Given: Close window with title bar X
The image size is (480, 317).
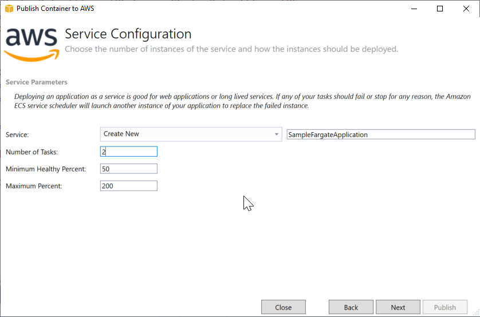Looking at the screenshot, I should [x=466, y=9].
